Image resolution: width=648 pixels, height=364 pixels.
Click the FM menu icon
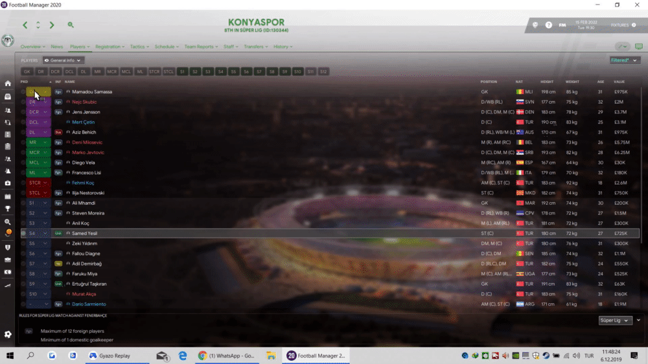coord(562,25)
